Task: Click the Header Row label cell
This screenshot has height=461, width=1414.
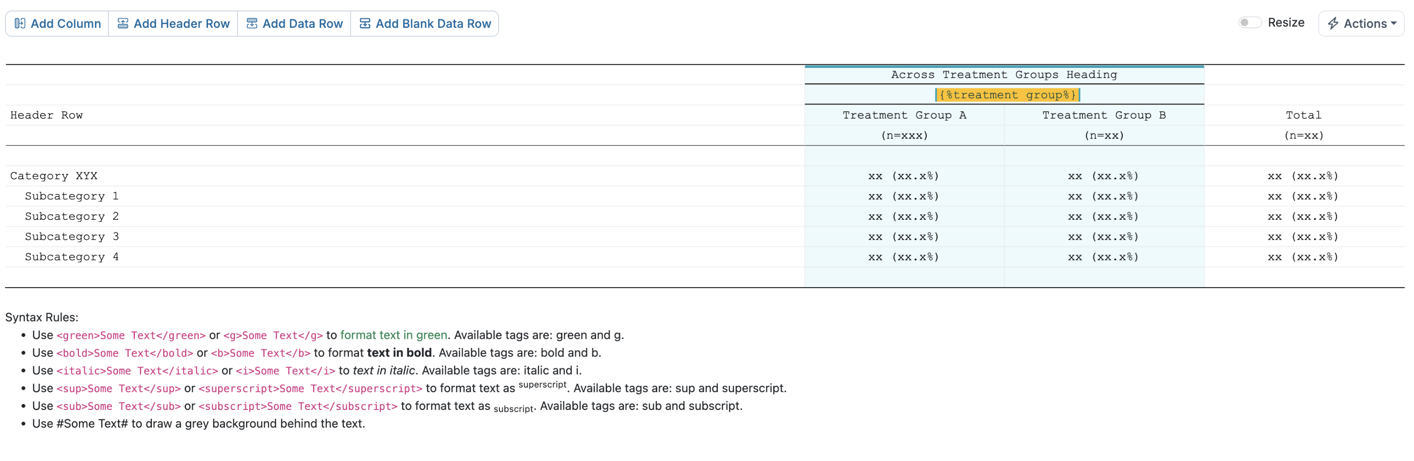Action: 47,115
